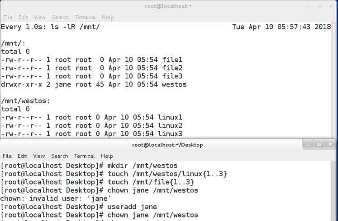Image resolution: width=338 pixels, height=221 pixels.
Task: Click the '/mnt/:' heading line
Action: pos(13,43)
